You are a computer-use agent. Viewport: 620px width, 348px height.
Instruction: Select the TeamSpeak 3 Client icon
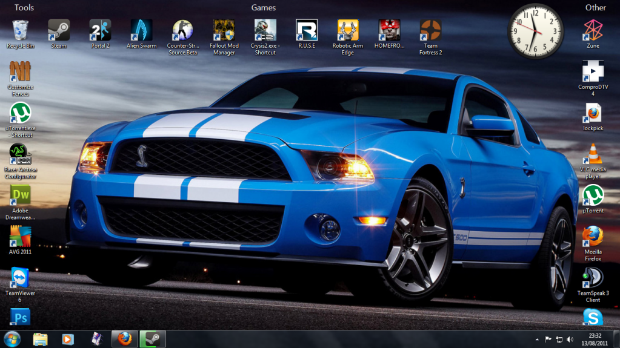[x=593, y=278]
